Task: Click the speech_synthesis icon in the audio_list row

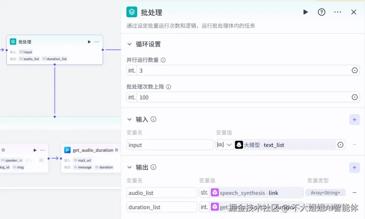Action: pos(215,192)
